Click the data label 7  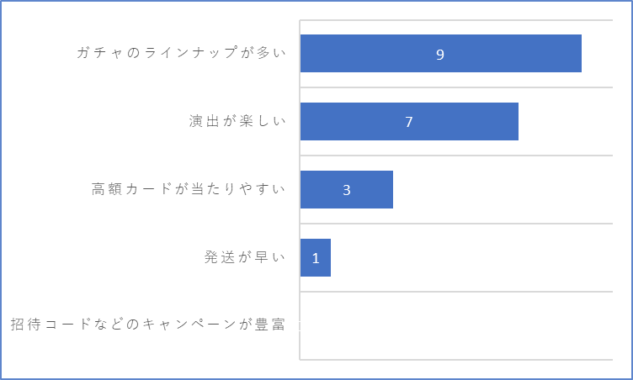pos(409,122)
